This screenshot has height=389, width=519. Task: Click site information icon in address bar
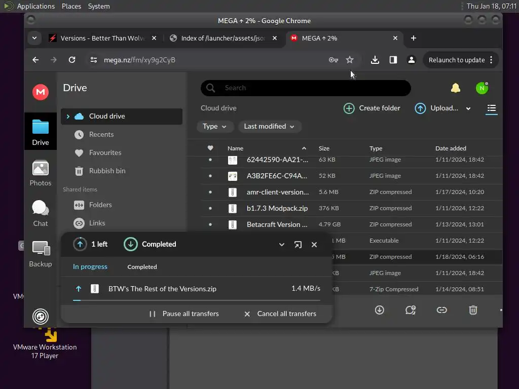click(94, 60)
